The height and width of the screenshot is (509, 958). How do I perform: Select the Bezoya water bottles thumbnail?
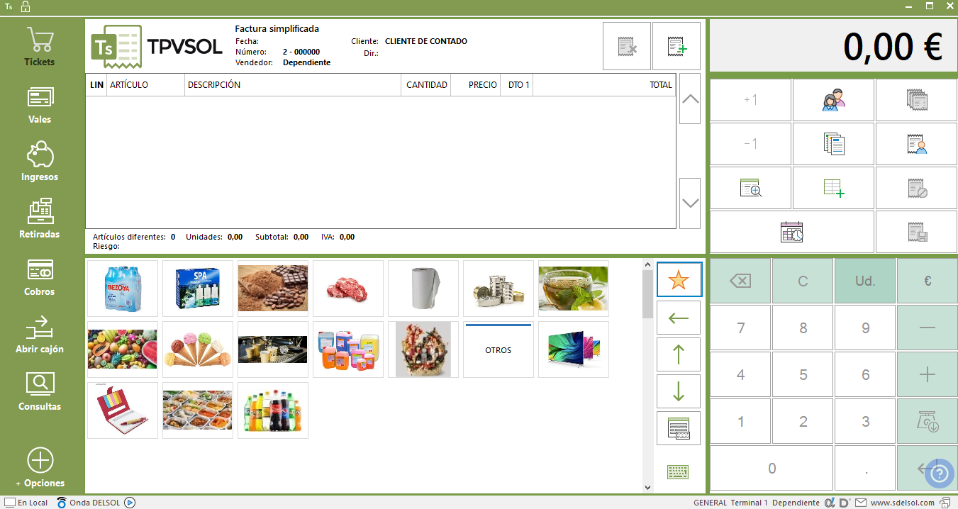click(x=123, y=289)
